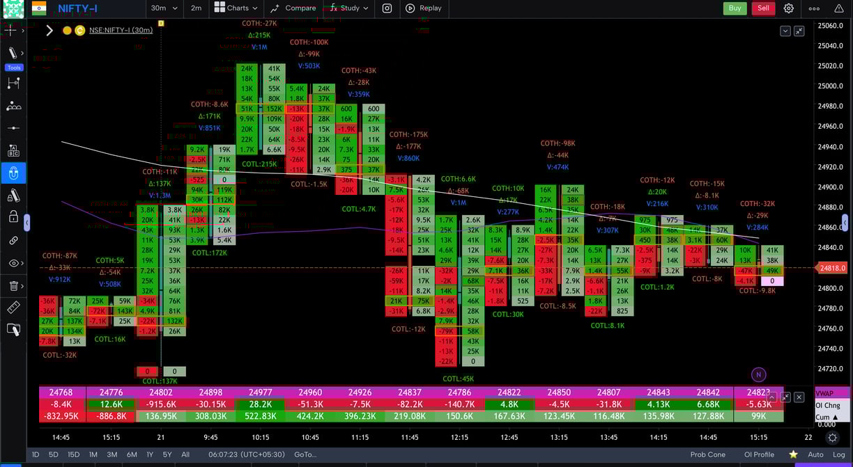The height and width of the screenshot is (467, 853).
Task: Click the Compare button
Action: pos(293,8)
